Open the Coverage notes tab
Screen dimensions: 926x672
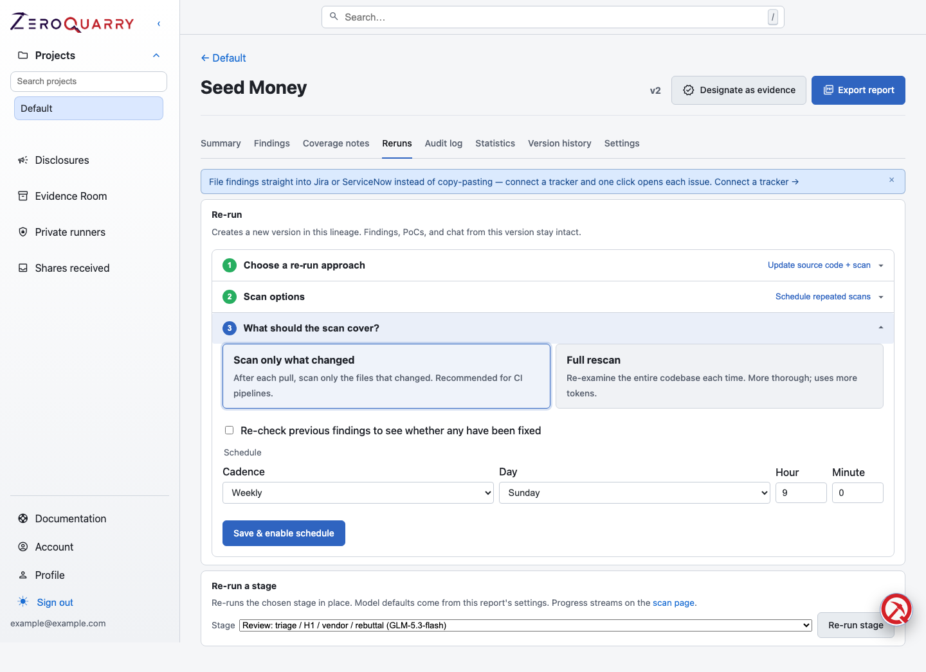pos(336,143)
